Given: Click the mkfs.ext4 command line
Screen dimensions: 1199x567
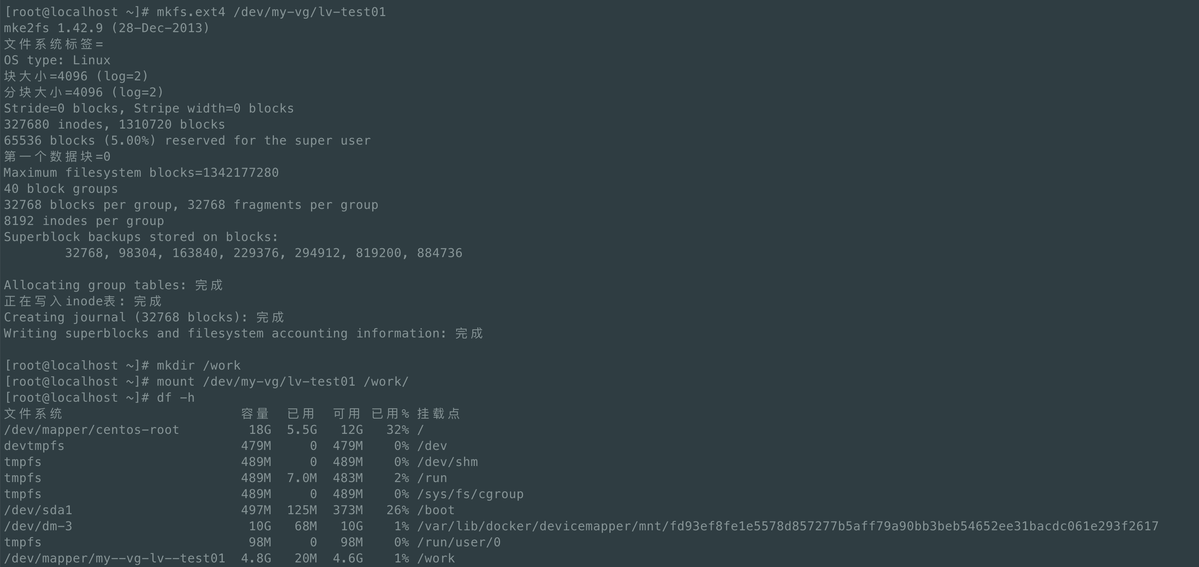Looking at the screenshot, I should 271,11.
